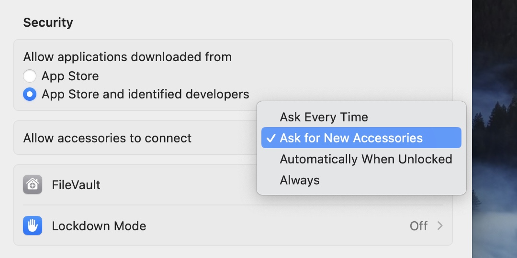Choose Ask for New Accessories option

[x=351, y=138]
